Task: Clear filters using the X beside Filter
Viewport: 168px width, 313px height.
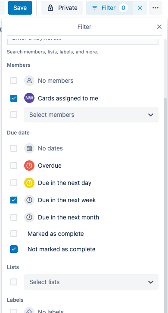Action: [140, 8]
